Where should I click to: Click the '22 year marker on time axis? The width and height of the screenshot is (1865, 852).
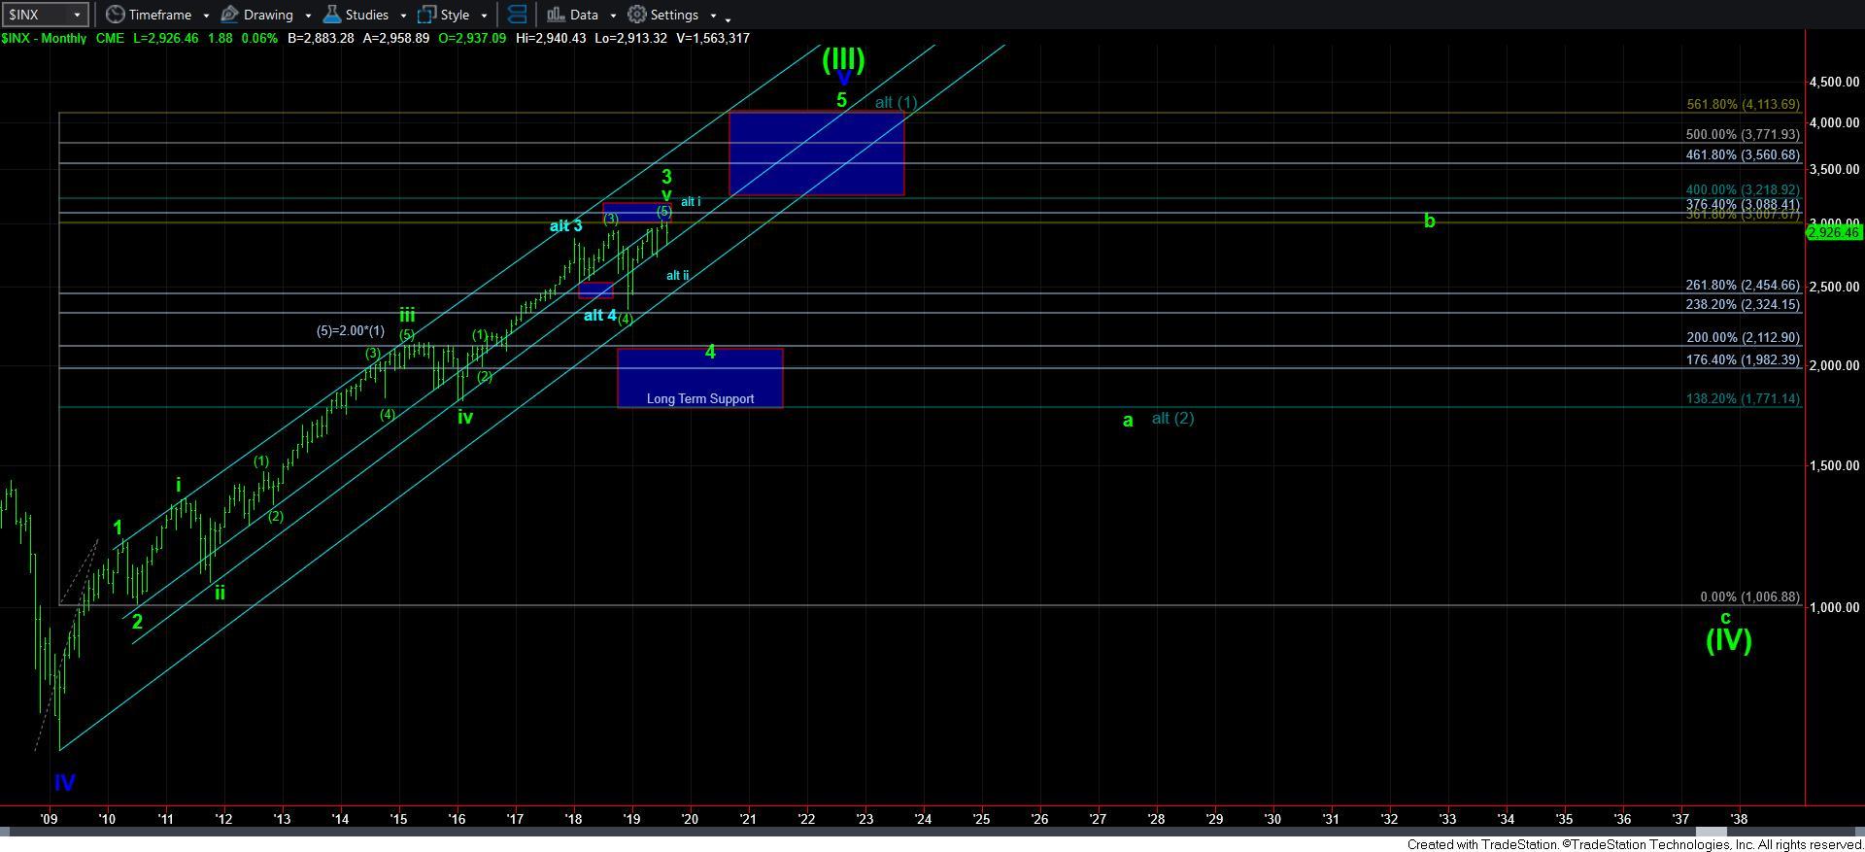pos(806,819)
